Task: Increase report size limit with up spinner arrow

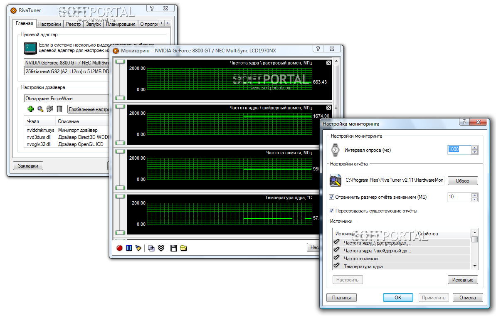Action: [474, 195]
